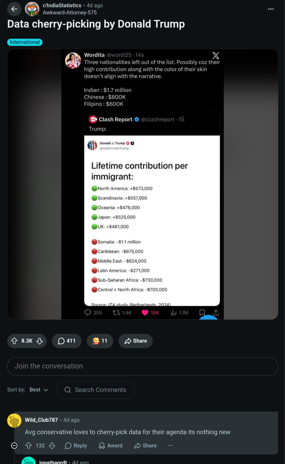Collapse Wild_Club787 comment thread

point(15,446)
